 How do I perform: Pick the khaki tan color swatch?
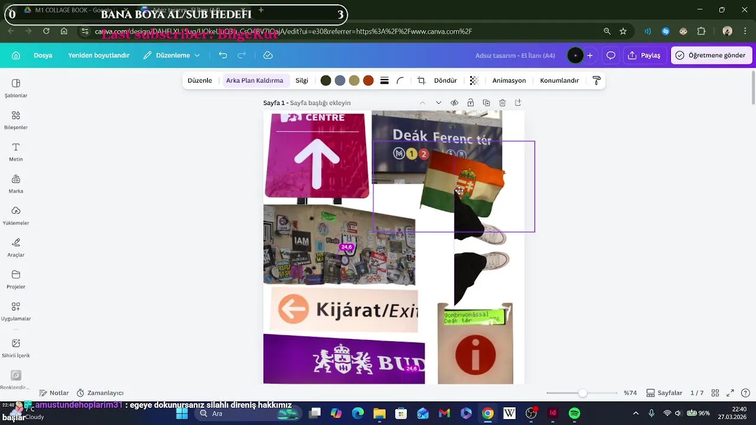pos(354,80)
